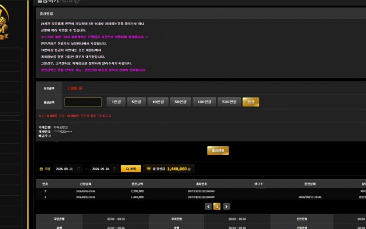Choose the 50만원 amount button
366x229 pixels.
click(x=181, y=102)
